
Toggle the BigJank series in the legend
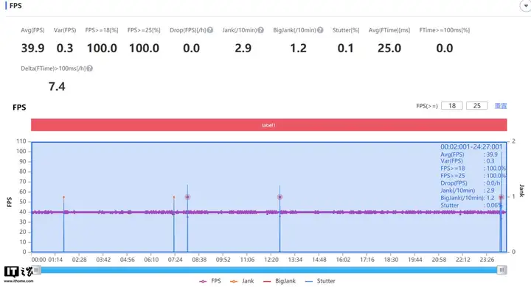pos(280,281)
